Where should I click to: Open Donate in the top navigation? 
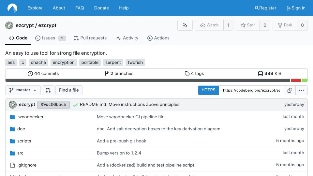click(x=101, y=8)
